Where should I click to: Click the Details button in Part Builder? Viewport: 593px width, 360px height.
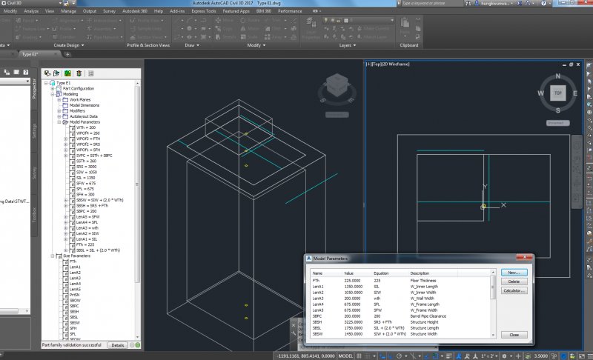click(118, 345)
